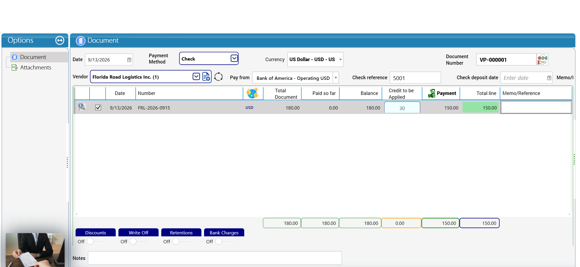
Task: Click the Discounts button
Action: click(x=95, y=233)
